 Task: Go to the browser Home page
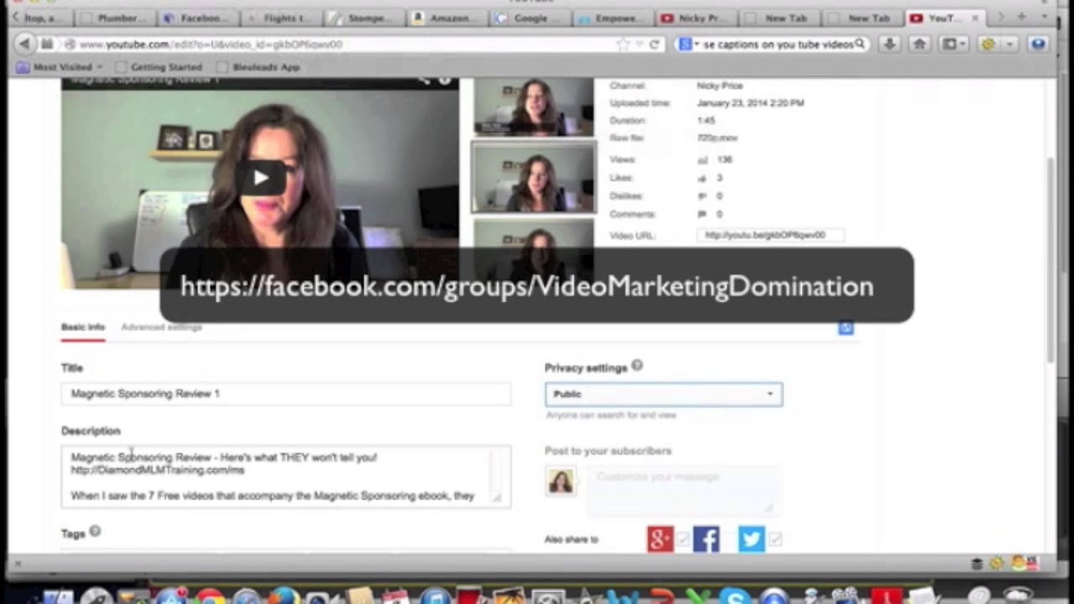tap(920, 44)
